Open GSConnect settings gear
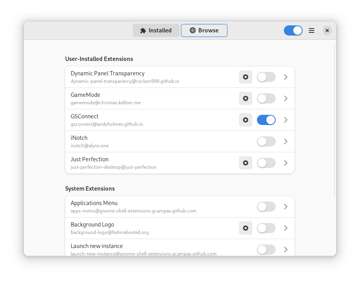The height and width of the screenshot is (282, 360). 246,120
